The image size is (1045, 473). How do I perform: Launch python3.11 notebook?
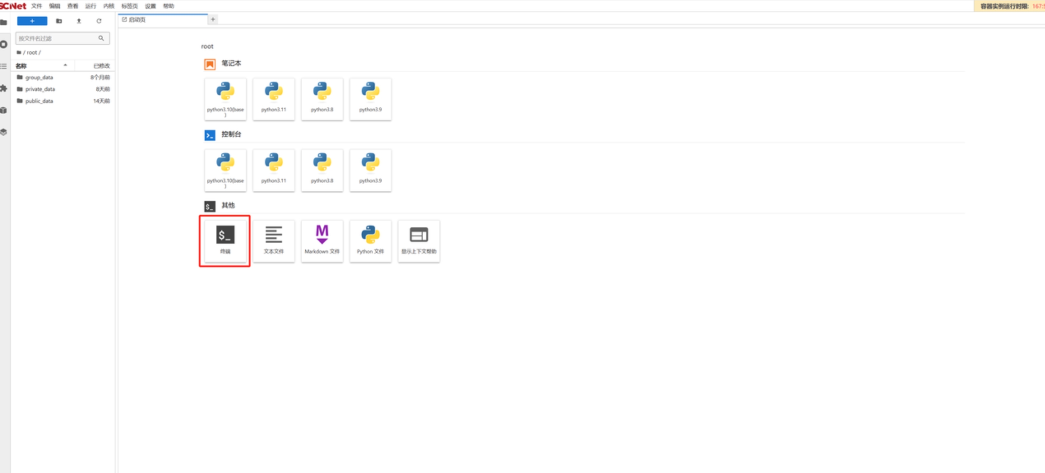[273, 99]
